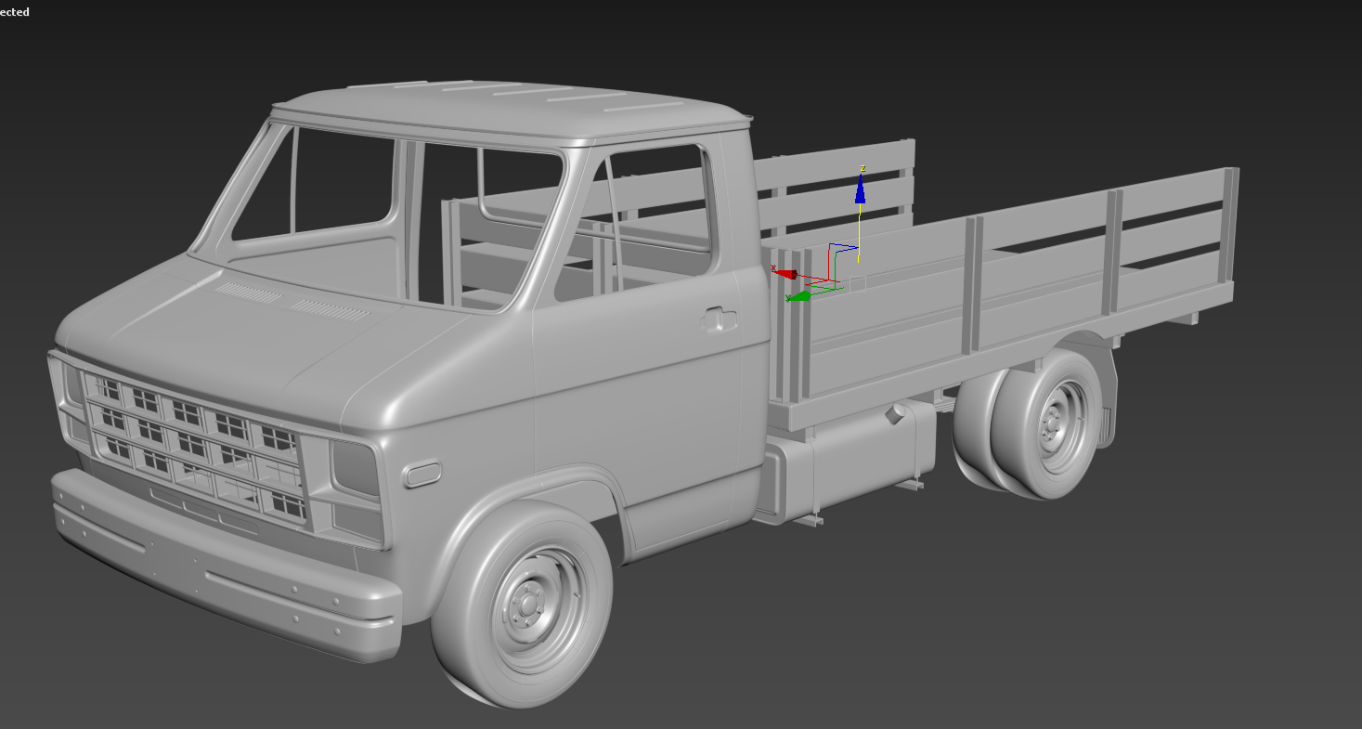The height and width of the screenshot is (729, 1362).
Task: Click the driver door handle on model
Action: 719,319
